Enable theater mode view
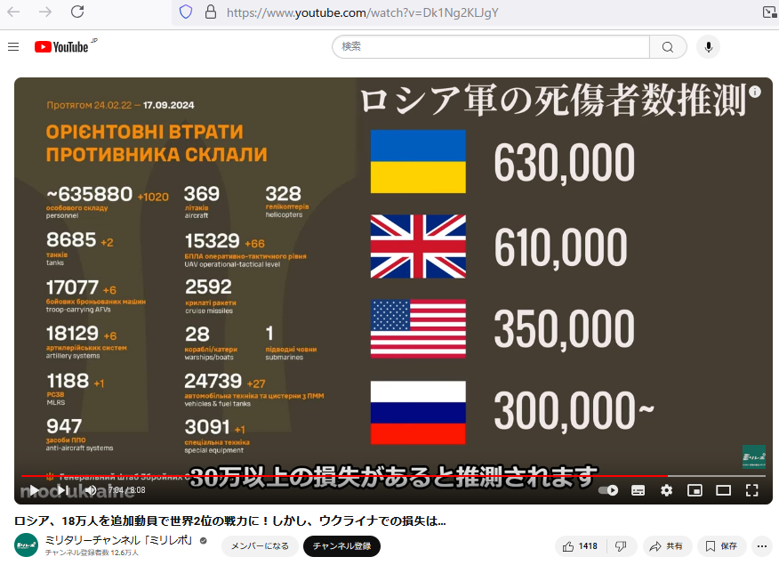 (723, 490)
